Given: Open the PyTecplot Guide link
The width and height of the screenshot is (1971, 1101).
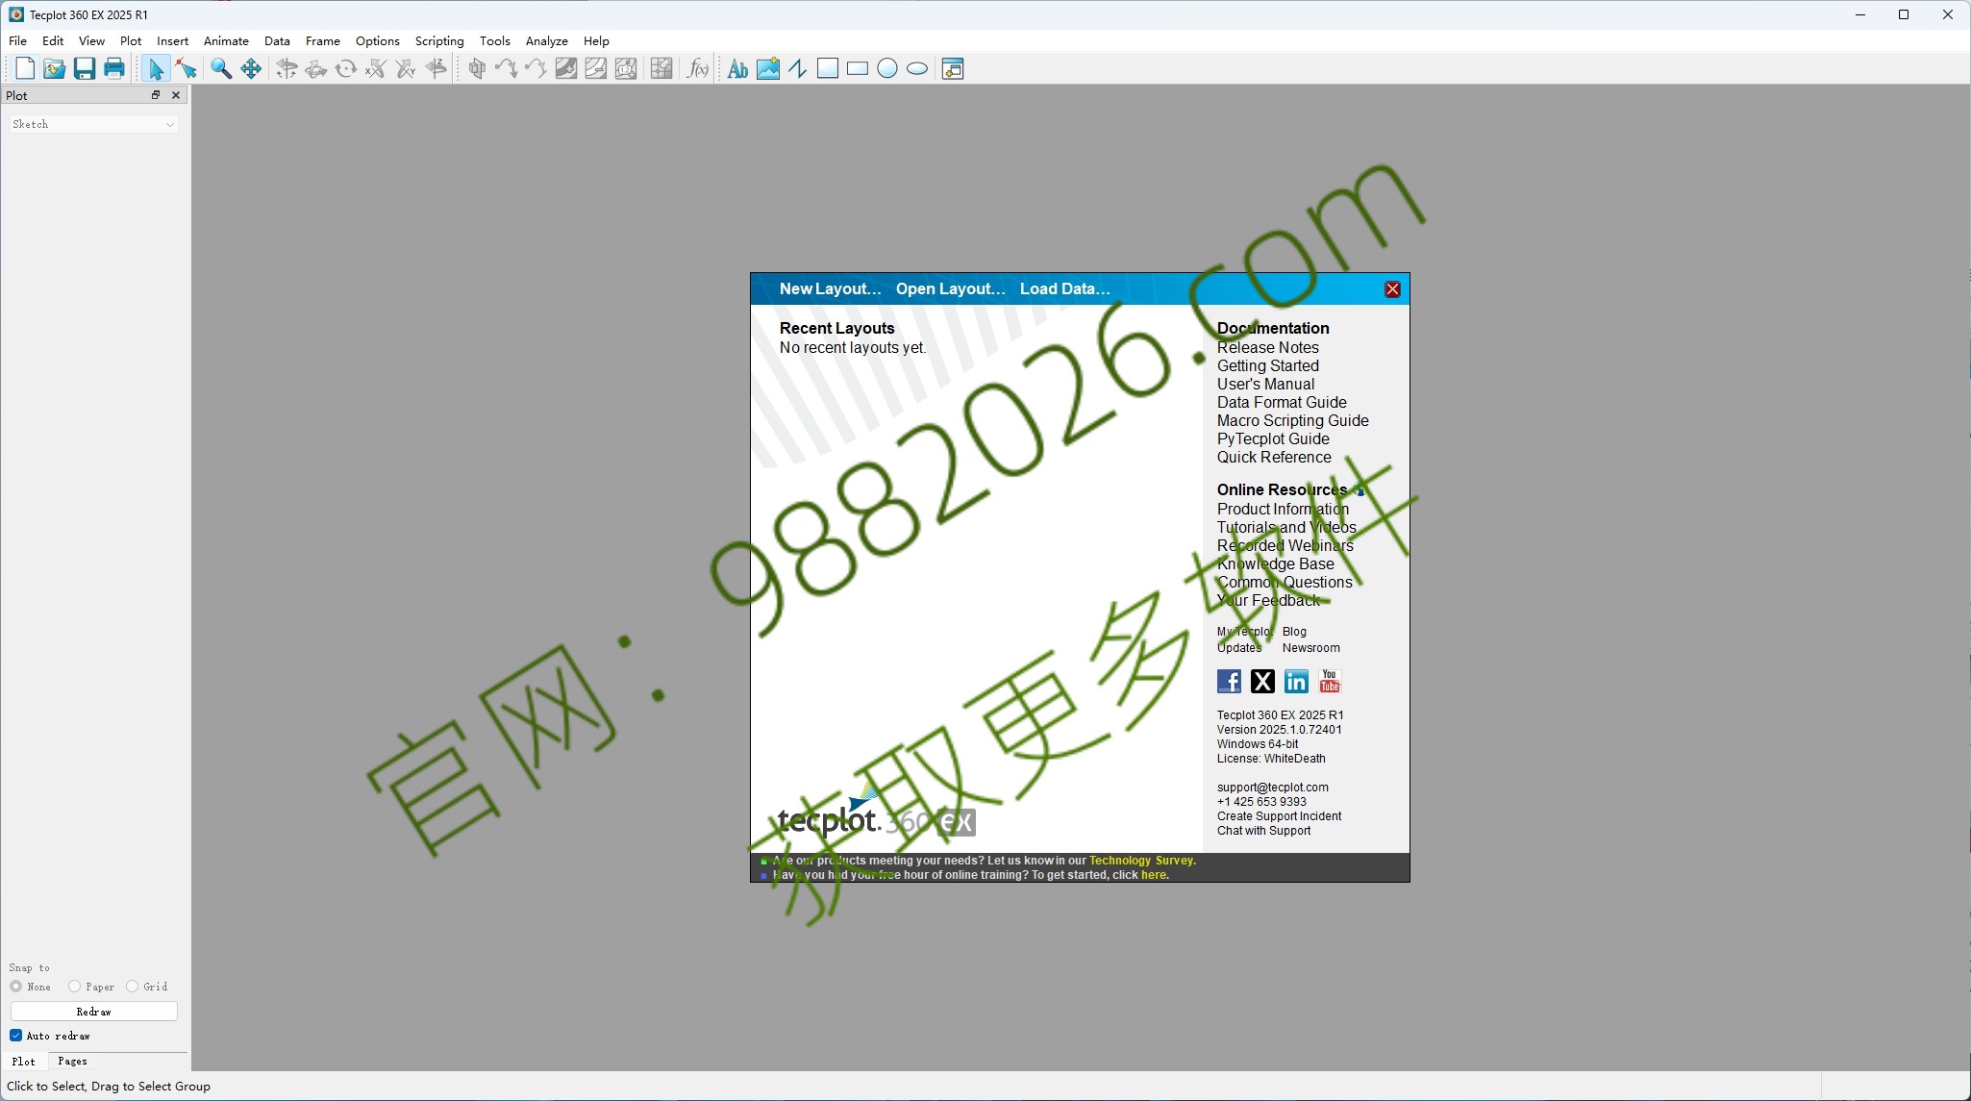Looking at the screenshot, I should 1273,439.
